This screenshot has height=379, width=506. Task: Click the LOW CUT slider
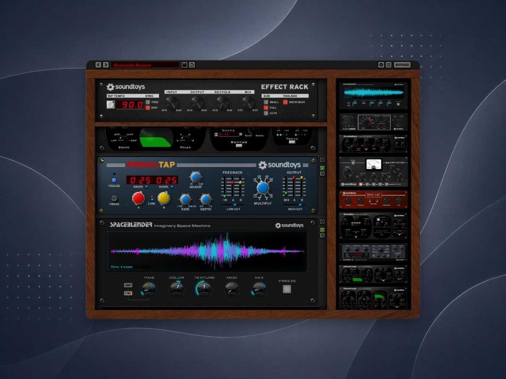pyautogui.click(x=233, y=205)
